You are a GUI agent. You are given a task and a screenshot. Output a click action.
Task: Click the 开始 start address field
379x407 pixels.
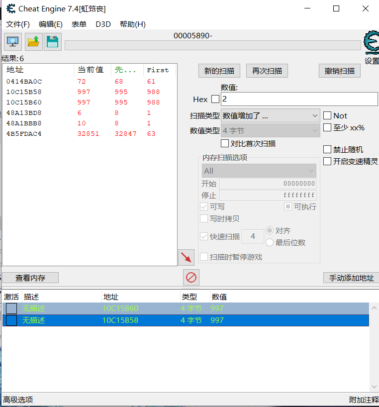click(268, 184)
